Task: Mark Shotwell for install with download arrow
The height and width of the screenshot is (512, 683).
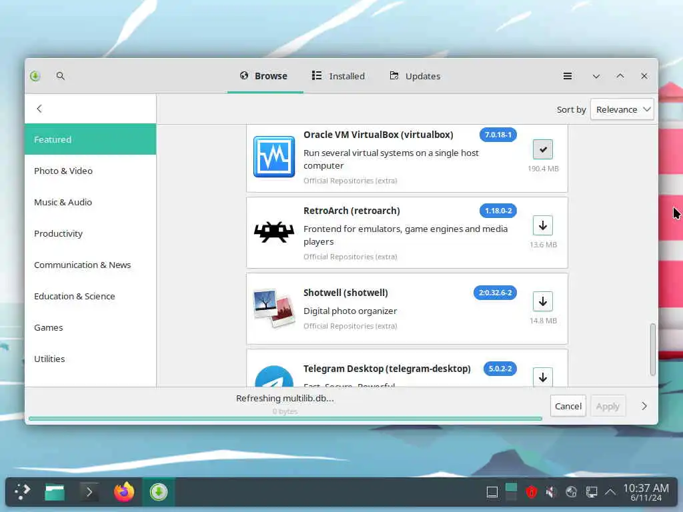Action: (543, 301)
